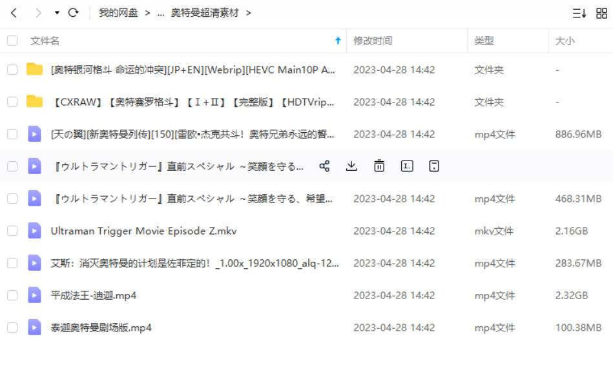
Task: Switch to grid view
Action: (x=601, y=14)
